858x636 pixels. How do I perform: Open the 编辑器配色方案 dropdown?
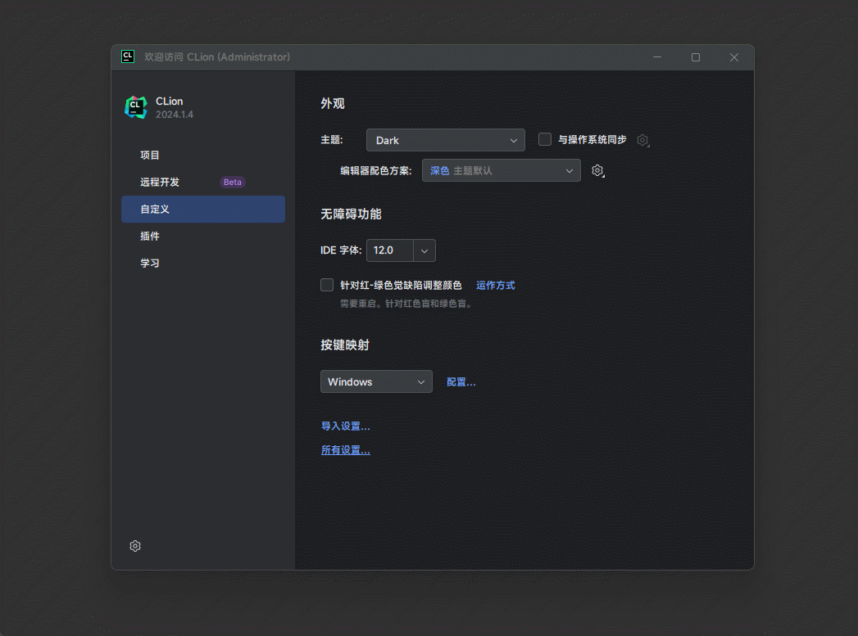click(x=501, y=170)
